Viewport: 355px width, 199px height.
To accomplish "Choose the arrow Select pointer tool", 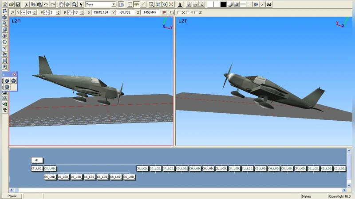I will (81, 4).
